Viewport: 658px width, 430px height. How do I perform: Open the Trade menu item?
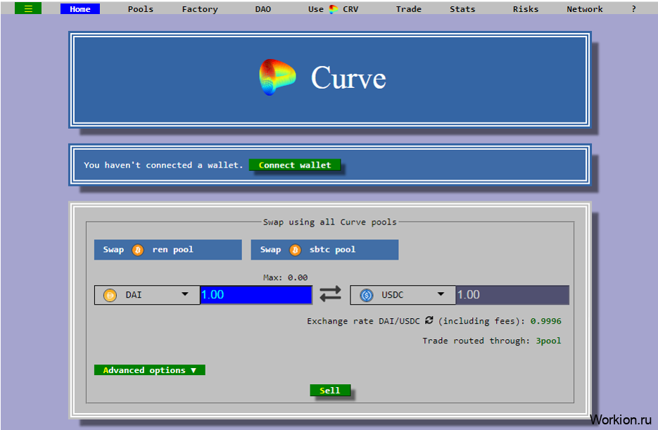pos(409,9)
